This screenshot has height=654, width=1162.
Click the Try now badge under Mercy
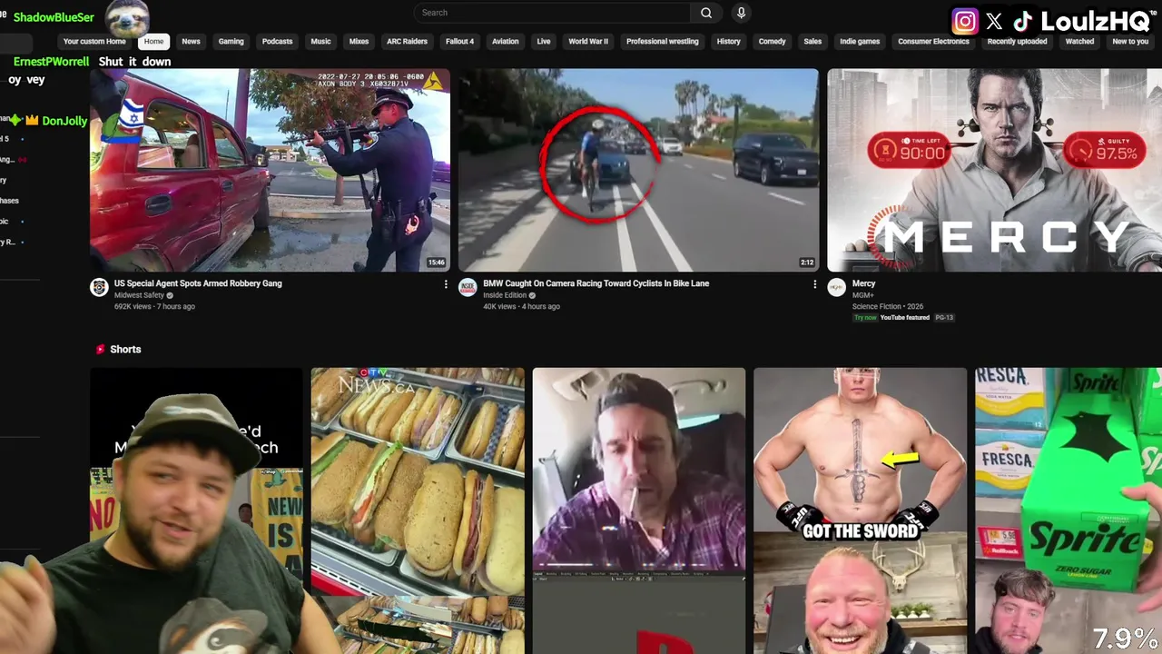pyautogui.click(x=864, y=318)
